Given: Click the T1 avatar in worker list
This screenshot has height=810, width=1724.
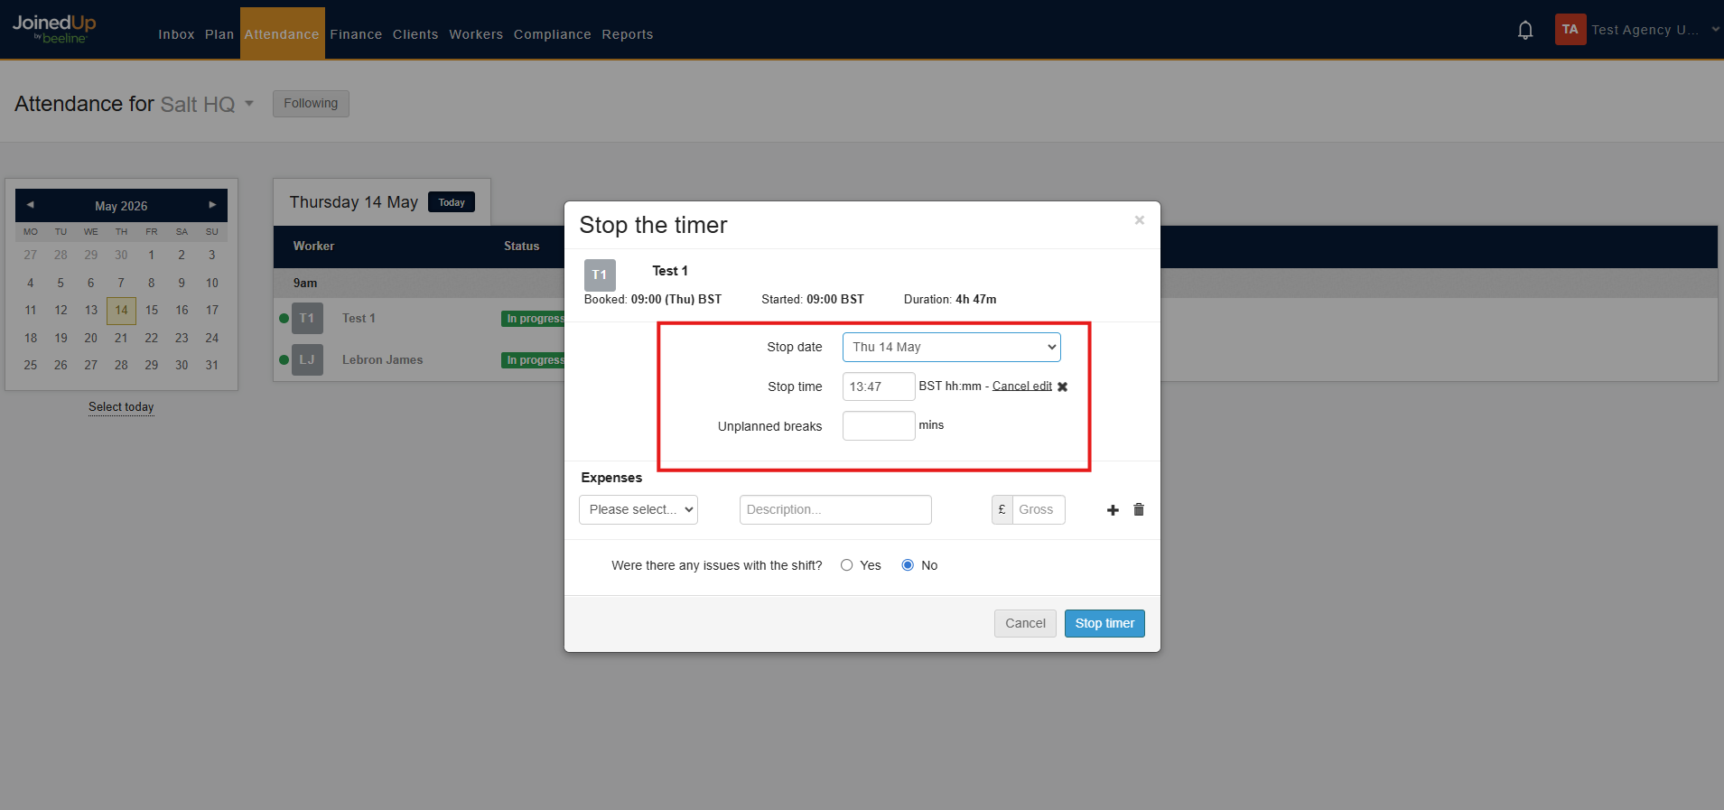Looking at the screenshot, I should pyautogui.click(x=307, y=318).
